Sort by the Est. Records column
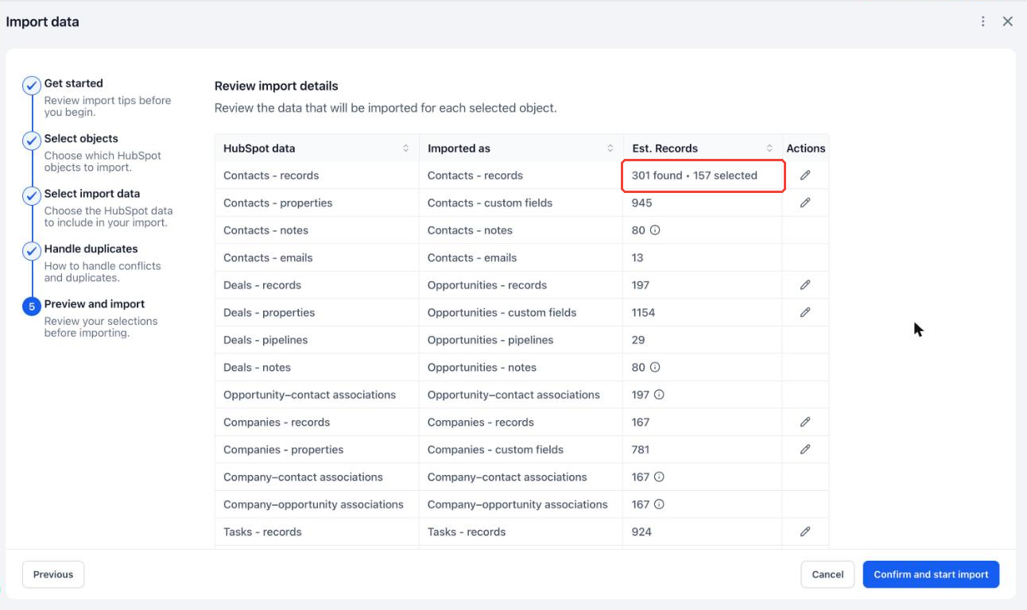Screen dimensions: 1027x610 (x=769, y=149)
